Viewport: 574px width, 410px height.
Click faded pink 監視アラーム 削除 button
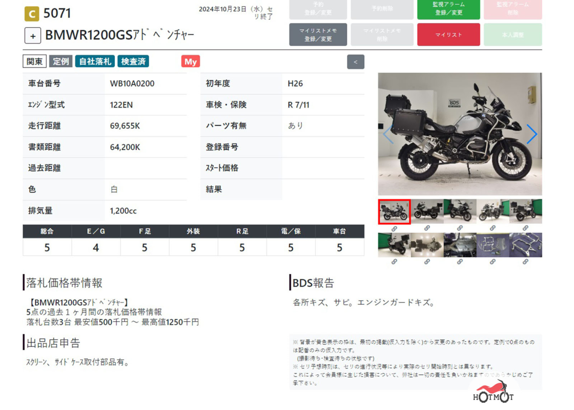(513, 9)
